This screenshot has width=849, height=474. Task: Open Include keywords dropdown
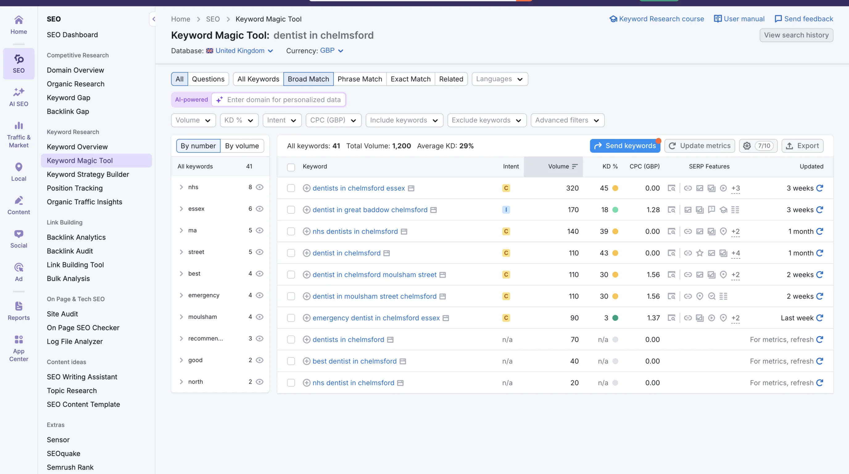pyautogui.click(x=404, y=120)
